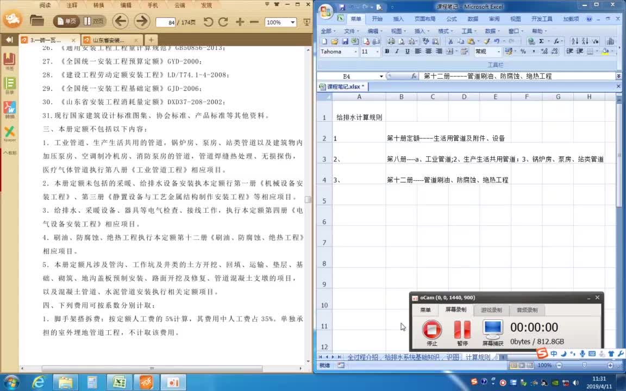Click PDF page number input field

(x=166, y=22)
